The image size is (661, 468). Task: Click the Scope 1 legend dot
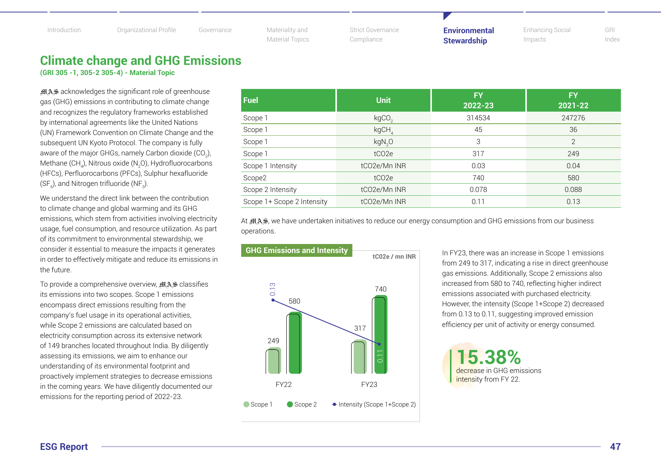point(246,404)
